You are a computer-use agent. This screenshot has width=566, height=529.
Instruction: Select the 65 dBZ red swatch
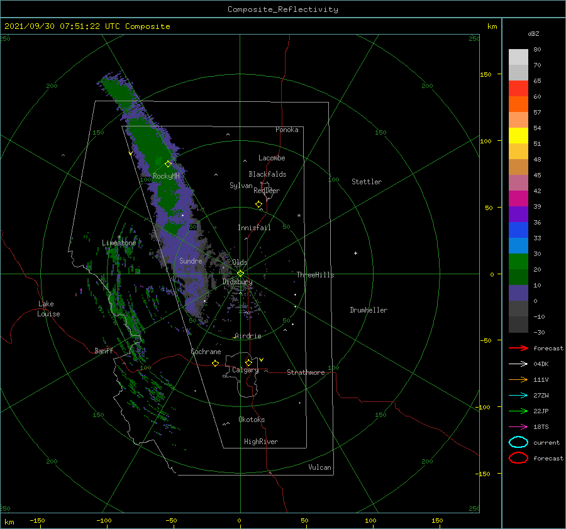(518, 88)
